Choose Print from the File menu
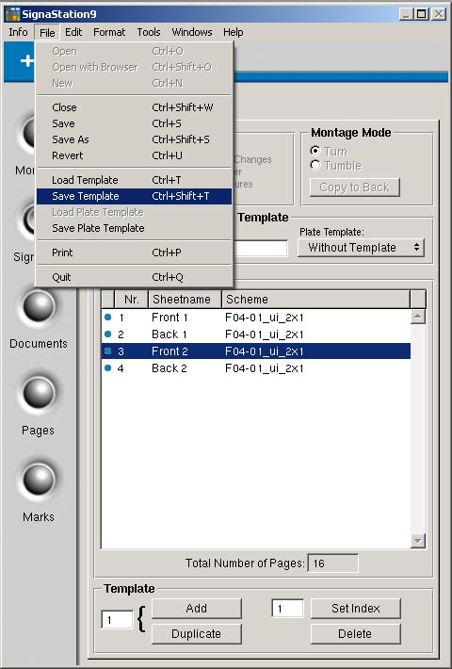 135,253
